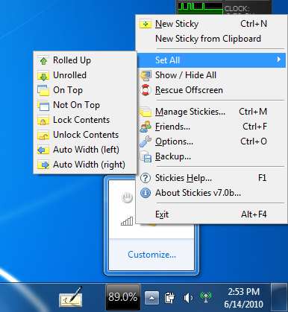Viewport: 288px width, 312px height.
Task: Click the On Top window icon
Action: [x=43, y=90]
